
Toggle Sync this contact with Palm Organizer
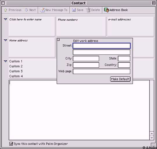pyautogui.click(x=11, y=144)
